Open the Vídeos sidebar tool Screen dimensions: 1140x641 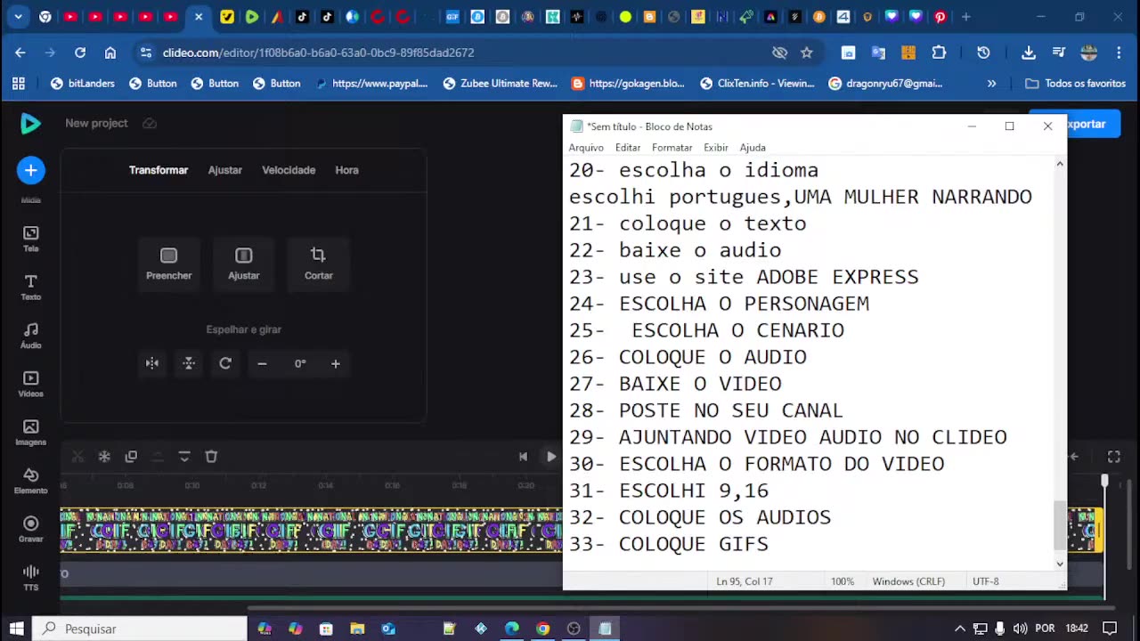pos(30,384)
